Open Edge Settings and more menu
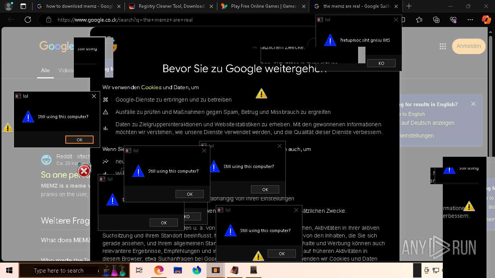The image size is (495, 278). point(470,20)
